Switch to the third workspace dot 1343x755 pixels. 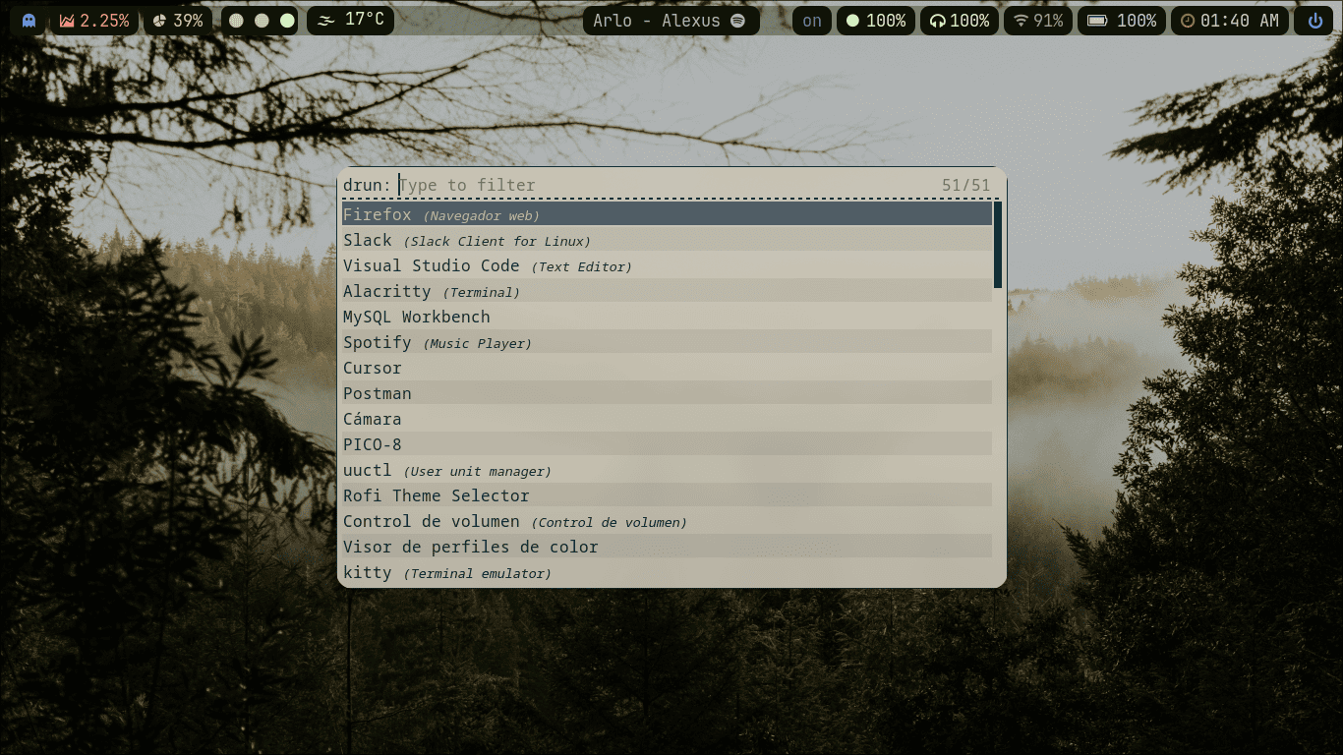click(x=287, y=21)
